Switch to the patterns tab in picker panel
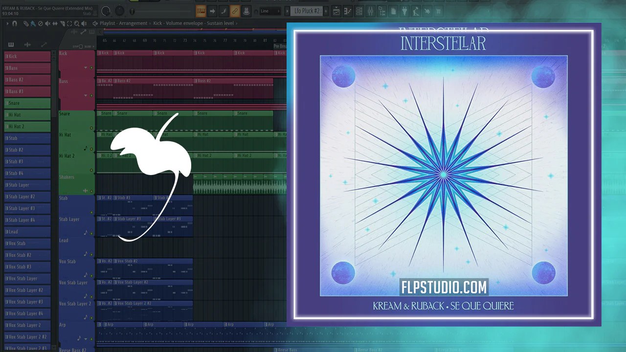Image resolution: width=626 pixels, height=352 pixels. pyautogui.click(x=11, y=45)
